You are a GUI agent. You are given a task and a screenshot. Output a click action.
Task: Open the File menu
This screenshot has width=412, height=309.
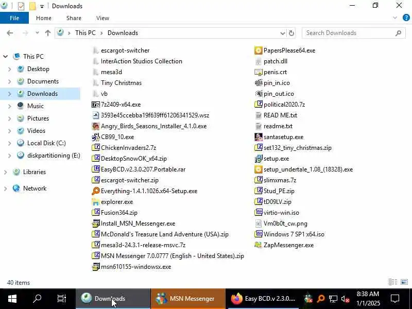point(14,18)
